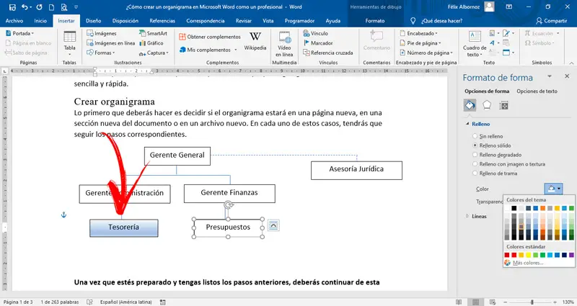Add a bookmark with Marcador
577x306 pixels.
(x=318, y=43)
